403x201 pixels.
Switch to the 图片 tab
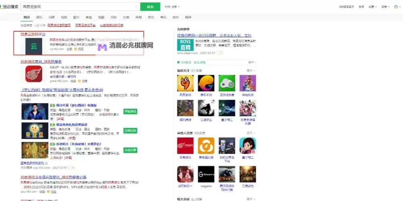[x=76, y=17]
